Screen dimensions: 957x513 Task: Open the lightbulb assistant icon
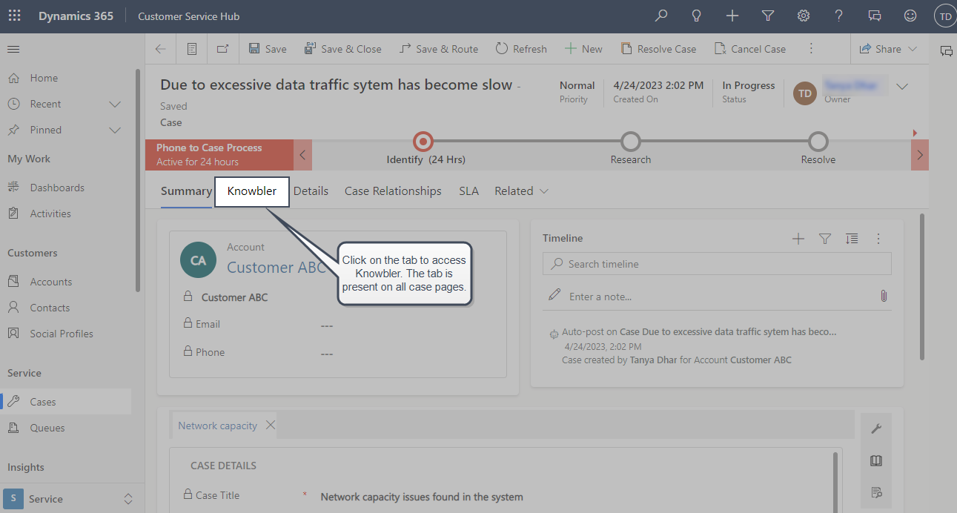(697, 16)
